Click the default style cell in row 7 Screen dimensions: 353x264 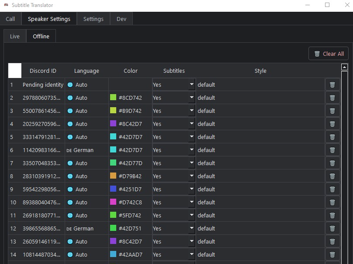click(x=260, y=163)
